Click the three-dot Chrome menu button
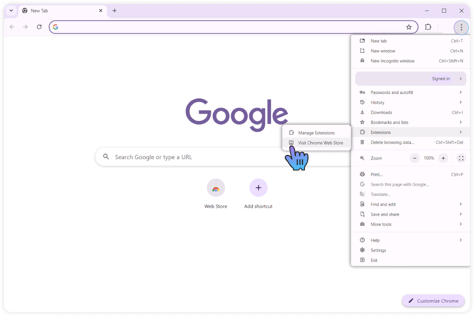Image resolution: width=474 pixels, height=316 pixels. pos(461,27)
